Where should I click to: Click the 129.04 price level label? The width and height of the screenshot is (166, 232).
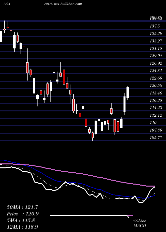(156, 56)
